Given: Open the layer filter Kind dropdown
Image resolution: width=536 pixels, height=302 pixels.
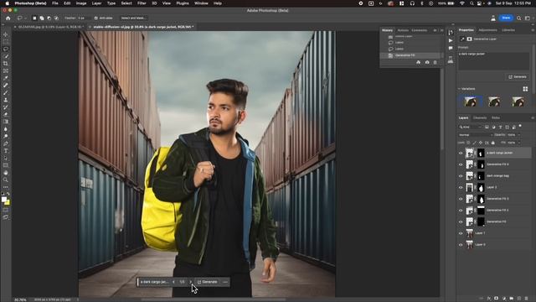Looking at the screenshot, I should pyautogui.click(x=471, y=127).
